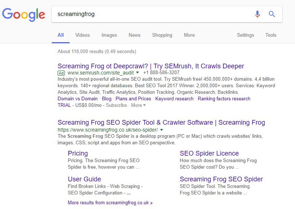Click the ad description starting Industry's most powerful
This screenshot has height=209, width=295.
pos(166,85)
